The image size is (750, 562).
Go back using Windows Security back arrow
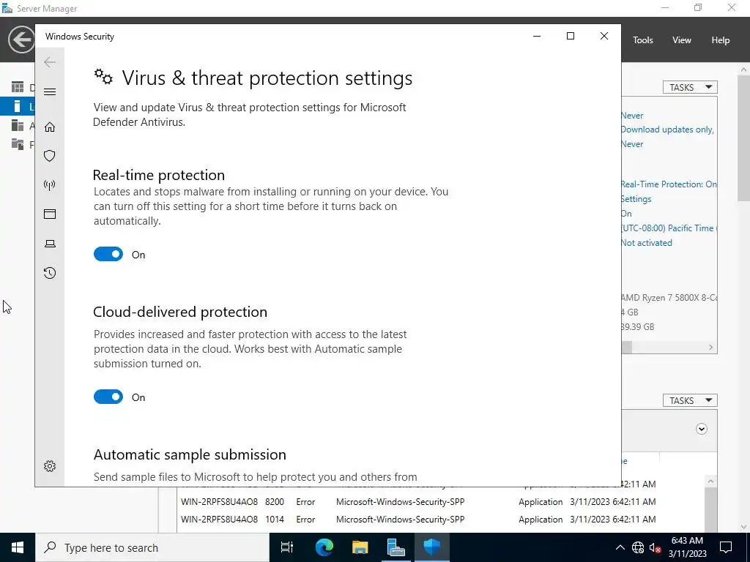(x=50, y=62)
